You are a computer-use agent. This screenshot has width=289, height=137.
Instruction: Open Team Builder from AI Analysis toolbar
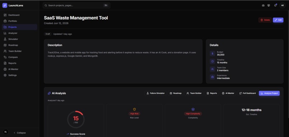point(194,93)
